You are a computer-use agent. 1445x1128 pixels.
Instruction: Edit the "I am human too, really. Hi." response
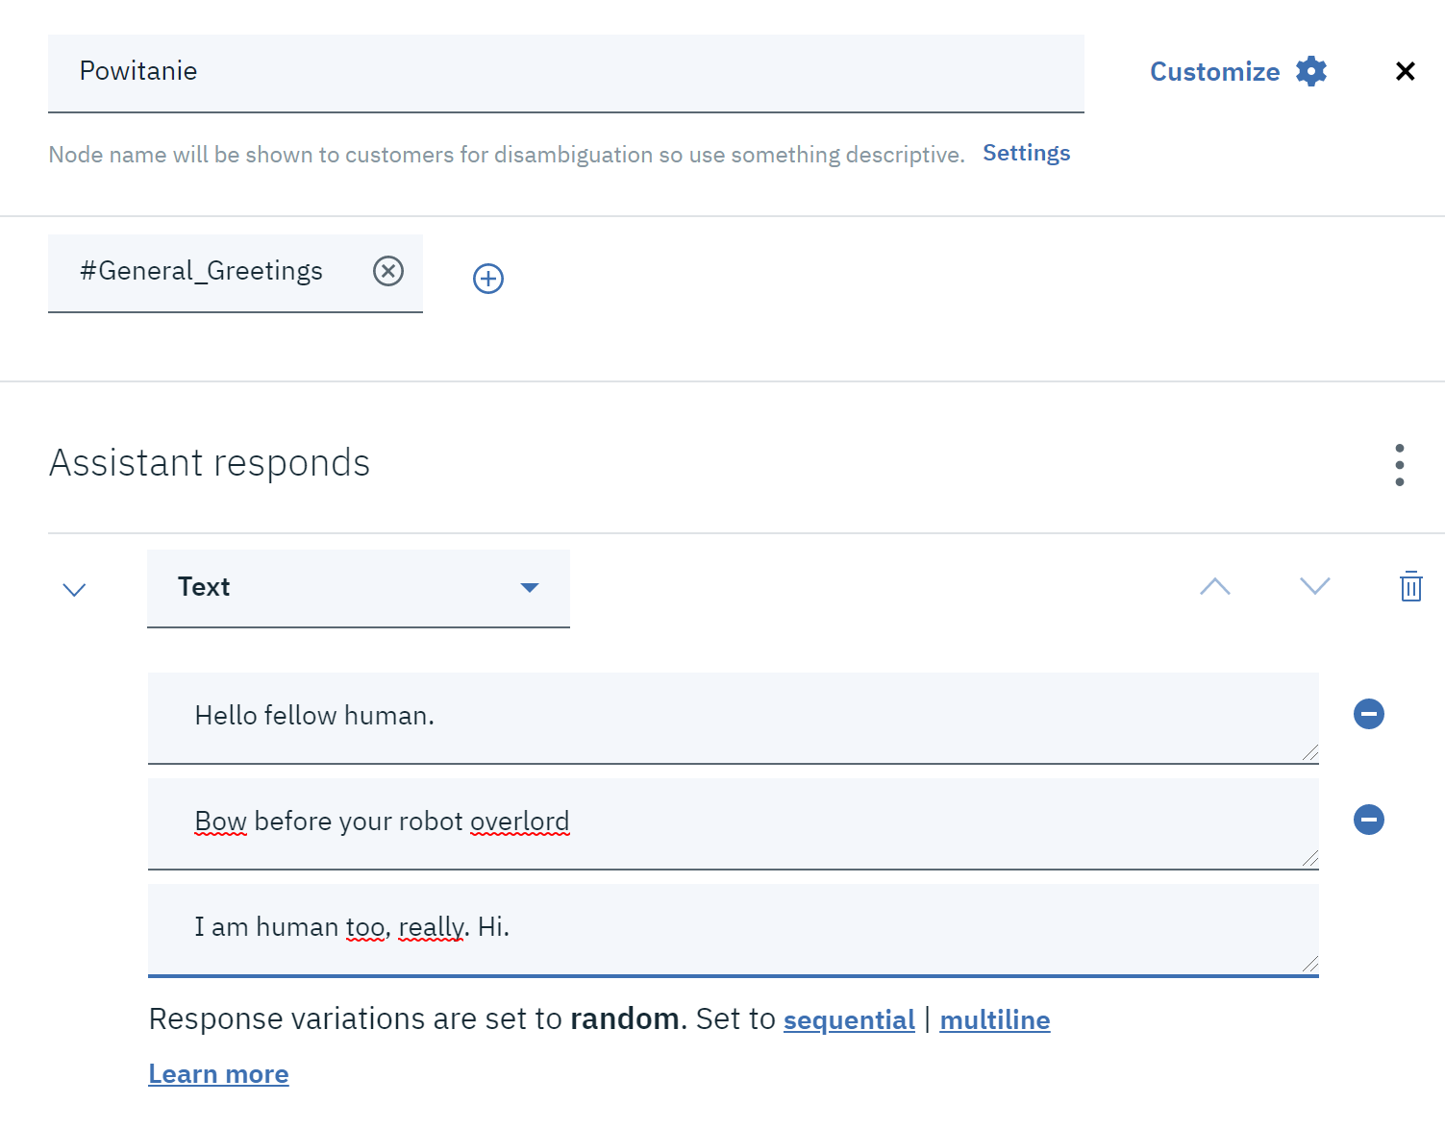tap(734, 930)
